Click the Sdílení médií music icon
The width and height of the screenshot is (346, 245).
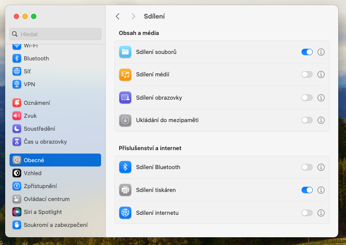tap(125, 75)
